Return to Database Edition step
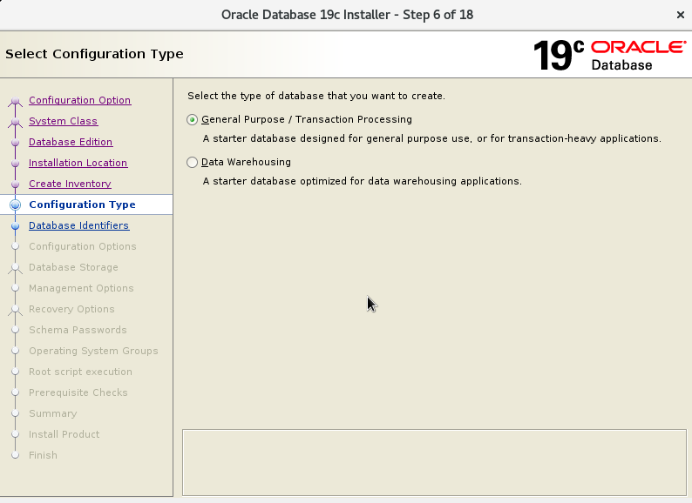Viewport: 692px width, 503px height. tap(71, 142)
